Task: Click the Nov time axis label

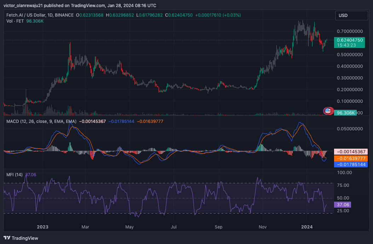Action: tap(263, 227)
